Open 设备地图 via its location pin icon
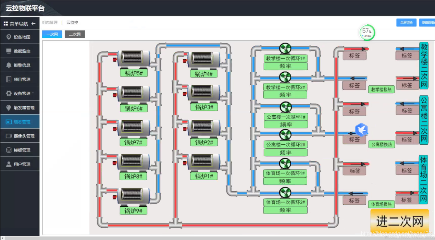This screenshot has width=435, height=240. pos(9,37)
